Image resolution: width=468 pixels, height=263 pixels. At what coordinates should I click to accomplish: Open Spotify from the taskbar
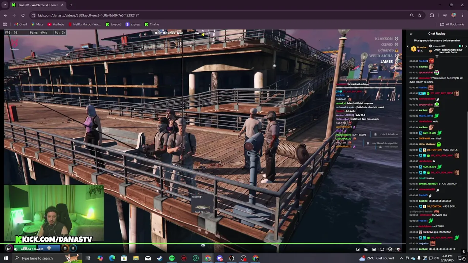172,258
